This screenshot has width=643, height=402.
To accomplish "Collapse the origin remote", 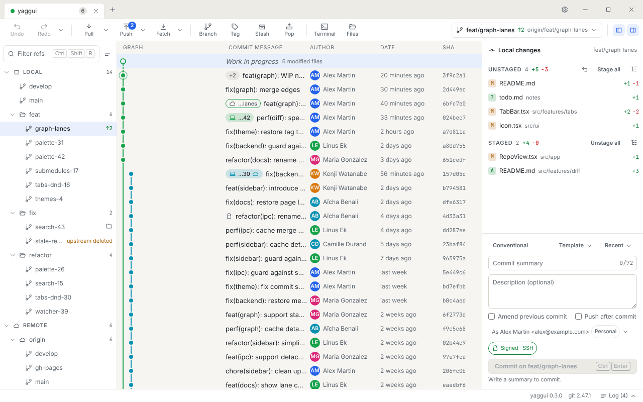I will tap(13, 340).
